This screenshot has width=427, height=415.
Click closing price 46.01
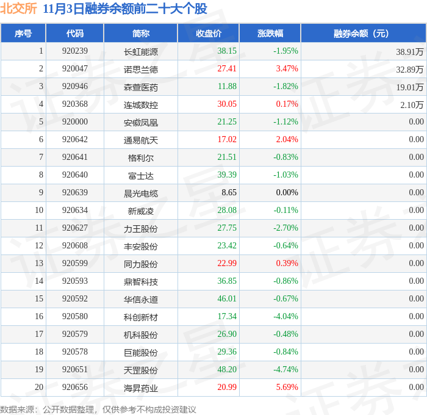[x=227, y=299]
